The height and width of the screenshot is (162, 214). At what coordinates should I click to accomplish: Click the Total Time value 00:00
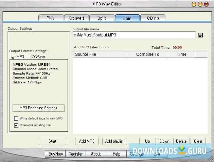177,48
